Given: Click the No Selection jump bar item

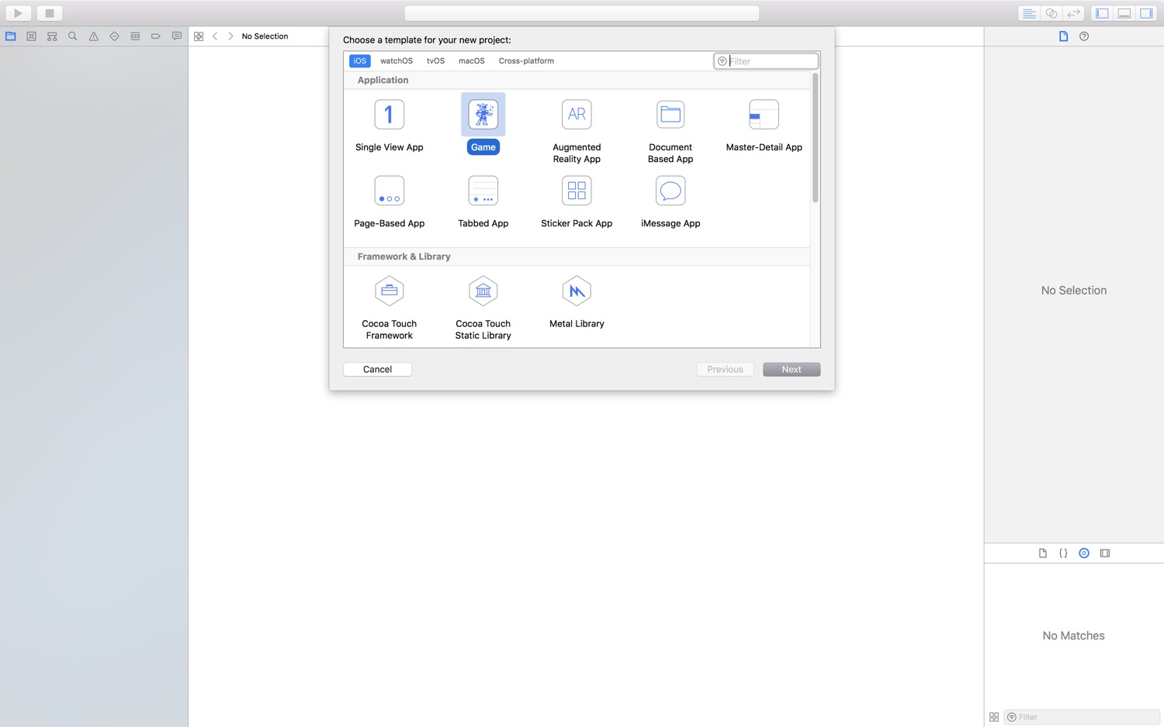Looking at the screenshot, I should pyautogui.click(x=265, y=36).
